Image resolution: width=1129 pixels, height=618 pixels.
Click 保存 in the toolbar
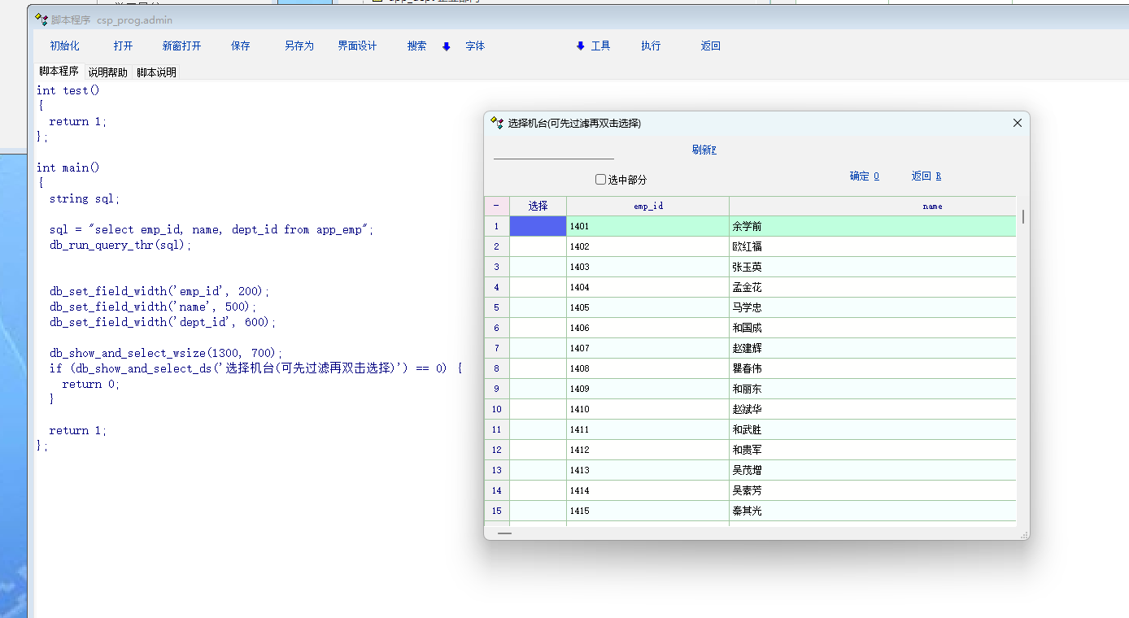pos(241,46)
